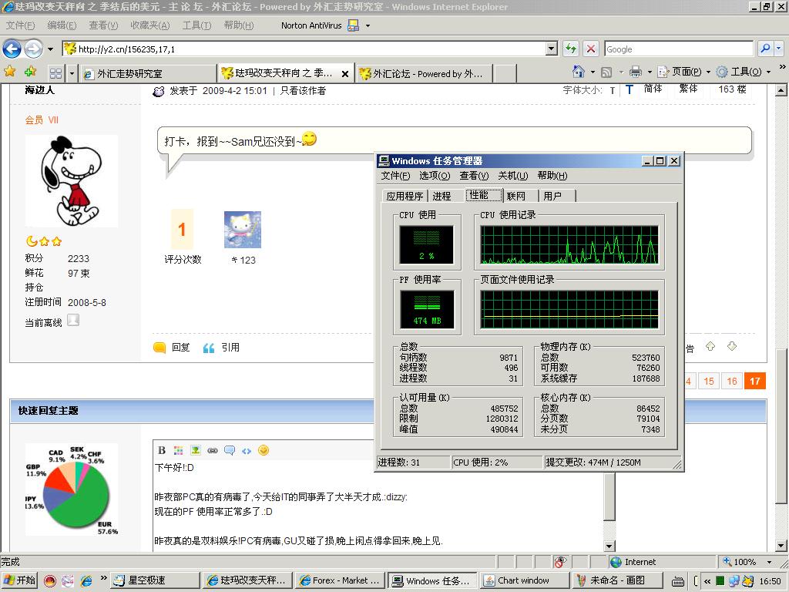This screenshot has height=592, width=789.
Task: Click the insert image icon in reply editor
Action: click(195, 450)
